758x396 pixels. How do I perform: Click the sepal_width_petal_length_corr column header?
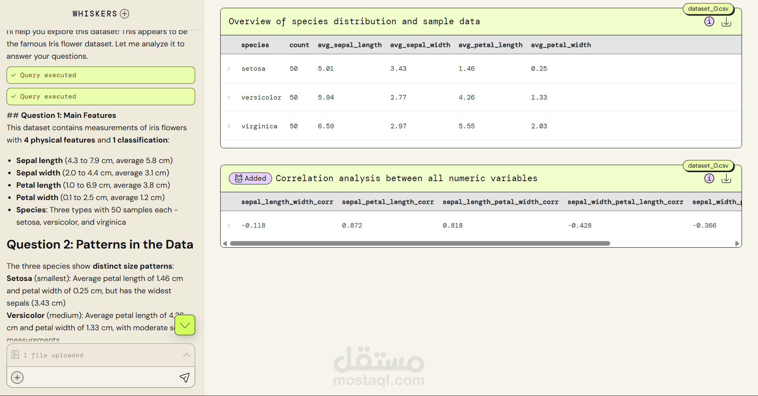point(625,202)
